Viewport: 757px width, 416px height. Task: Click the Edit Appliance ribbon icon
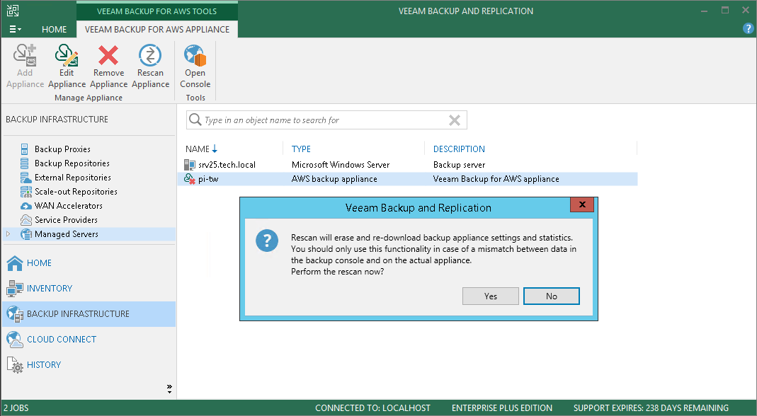(x=67, y=55)
